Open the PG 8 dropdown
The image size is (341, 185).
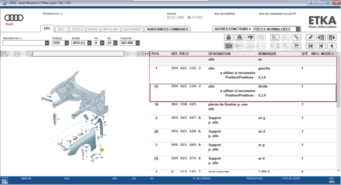click(x=102, y=43)
